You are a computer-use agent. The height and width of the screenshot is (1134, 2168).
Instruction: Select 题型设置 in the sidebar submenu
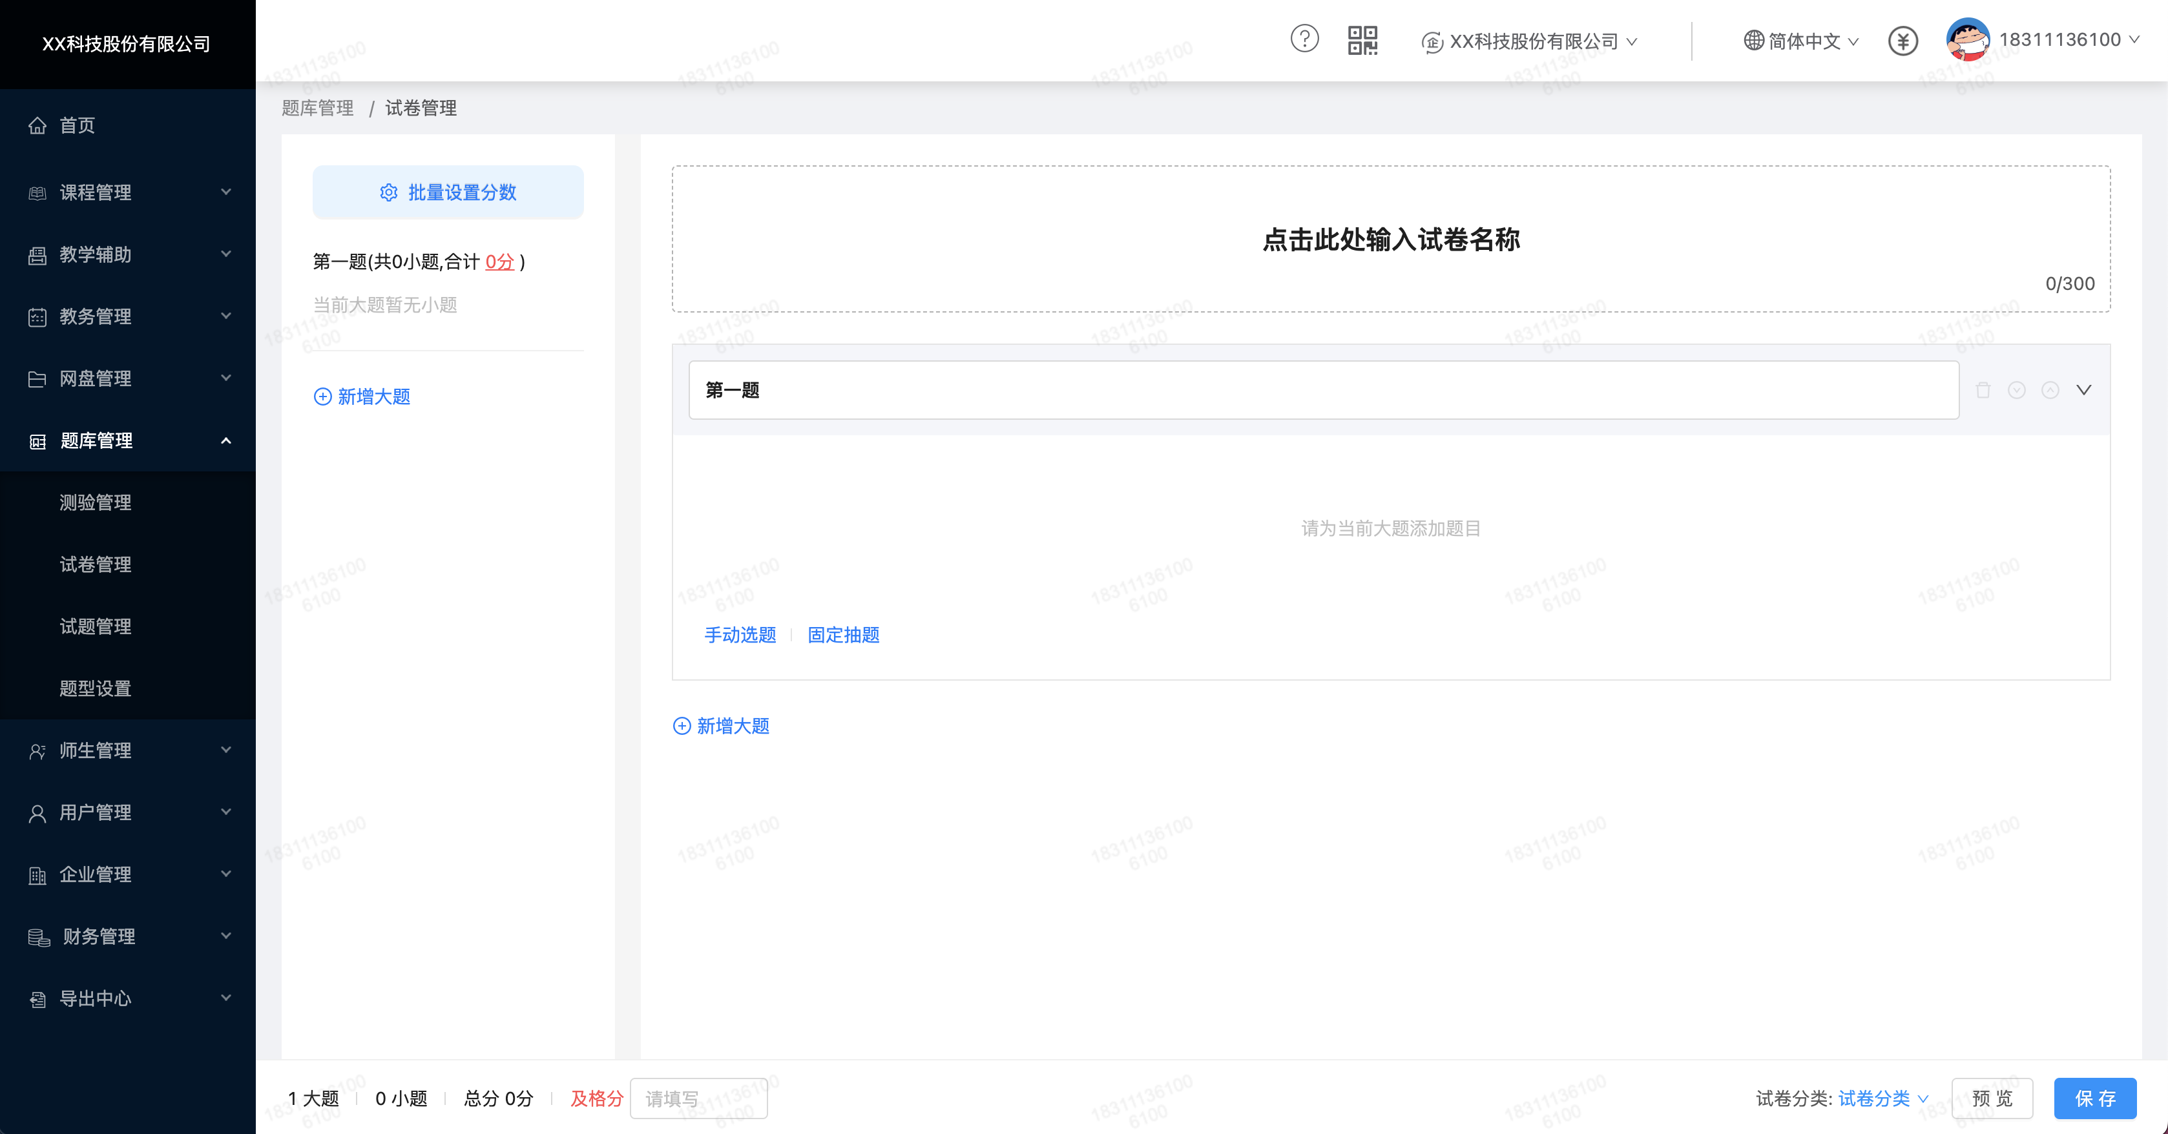[x=95, y=688]
